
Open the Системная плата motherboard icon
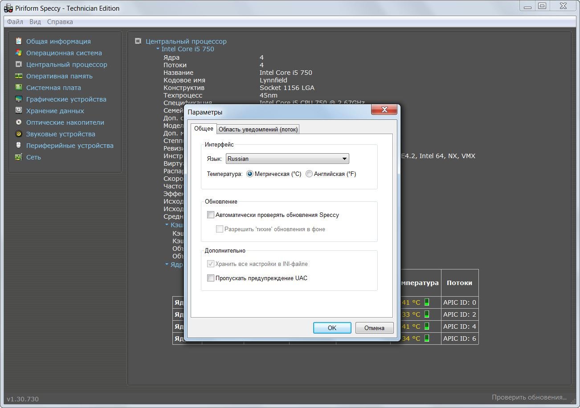[19, 88]
